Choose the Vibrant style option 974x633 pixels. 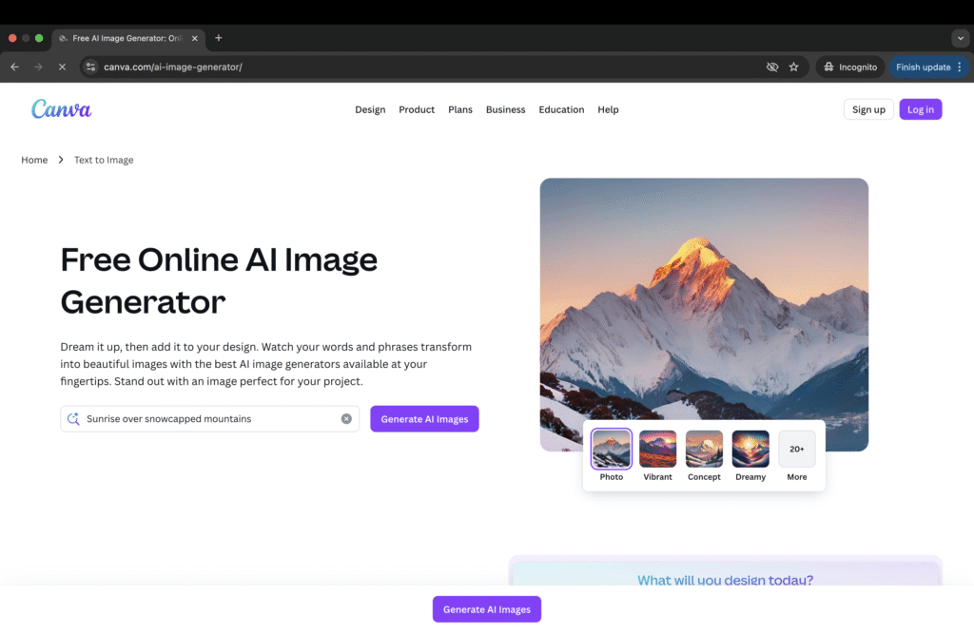[x=657, y=450]
